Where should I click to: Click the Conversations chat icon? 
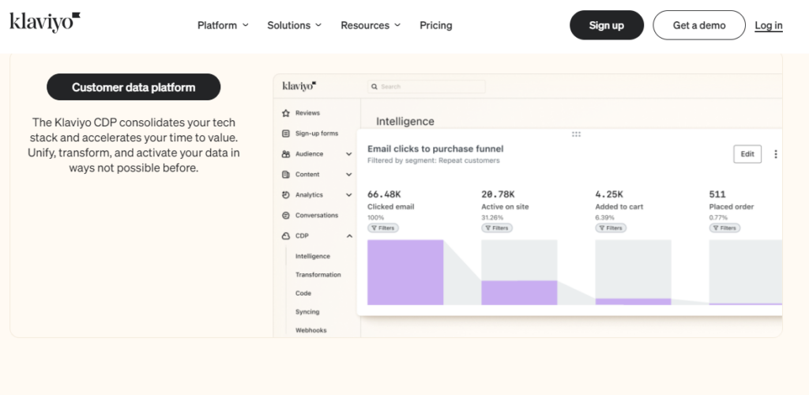[x=286, y=216]
